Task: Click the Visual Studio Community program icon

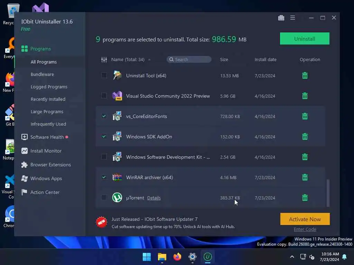Action: coord(117,96)
